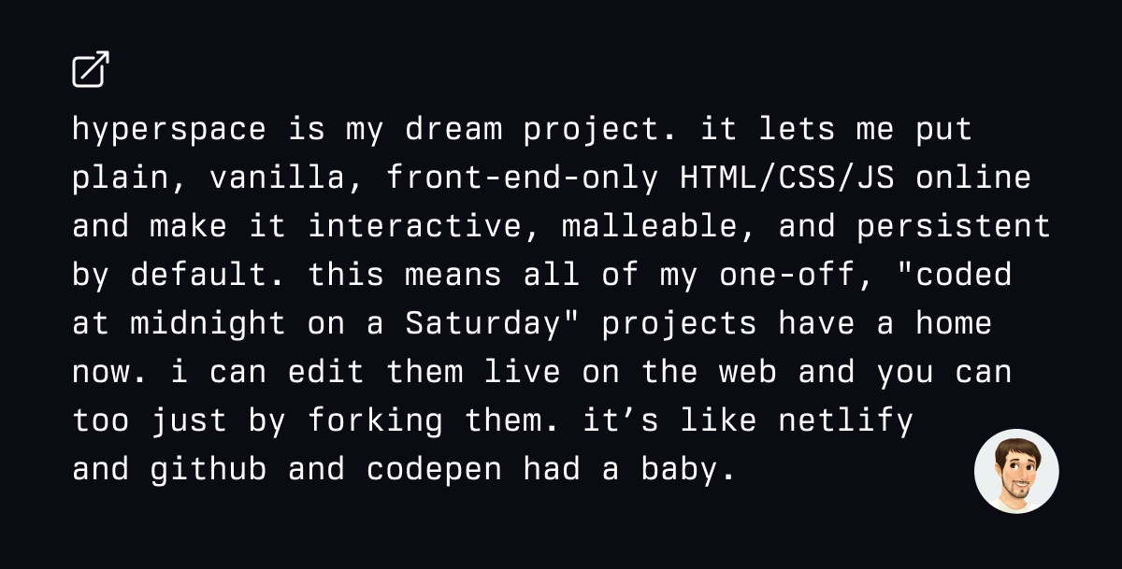1122x569 pixels.
Task: Click the word "persistent" in the text
Action: (x=954, y=226)
